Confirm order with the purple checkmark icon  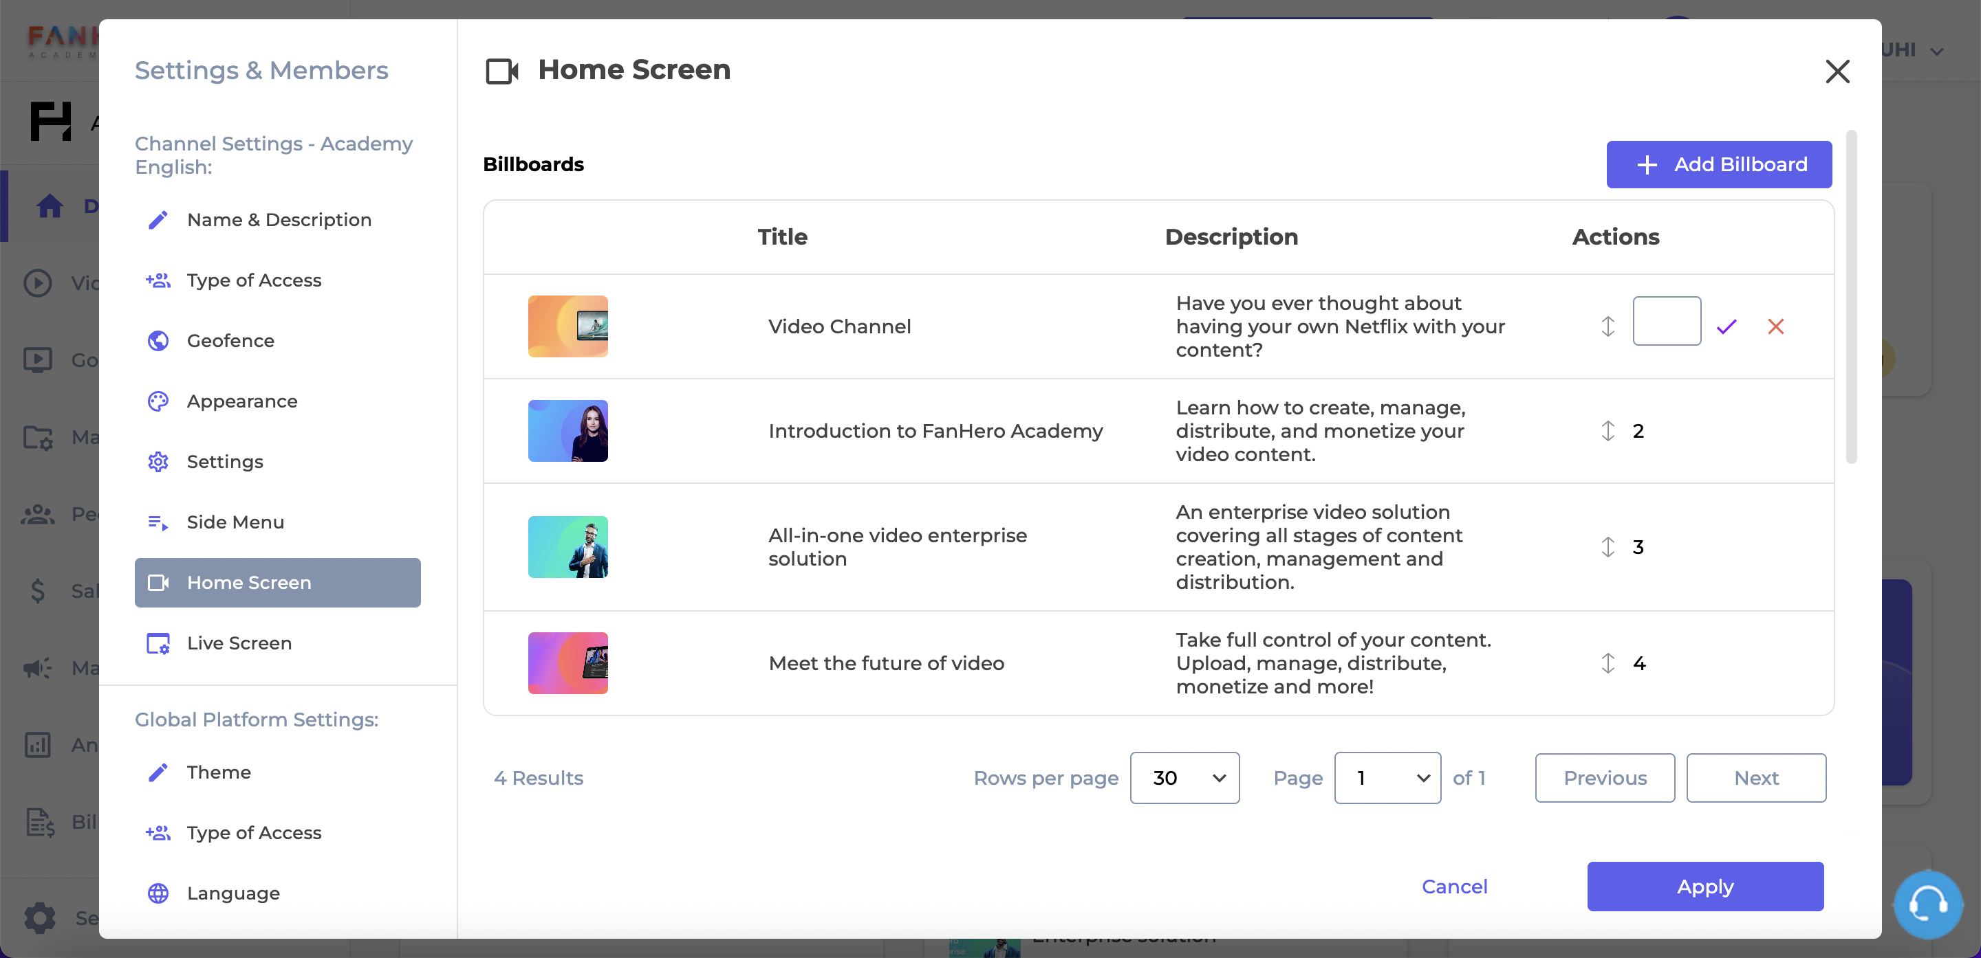(1726, 326)
